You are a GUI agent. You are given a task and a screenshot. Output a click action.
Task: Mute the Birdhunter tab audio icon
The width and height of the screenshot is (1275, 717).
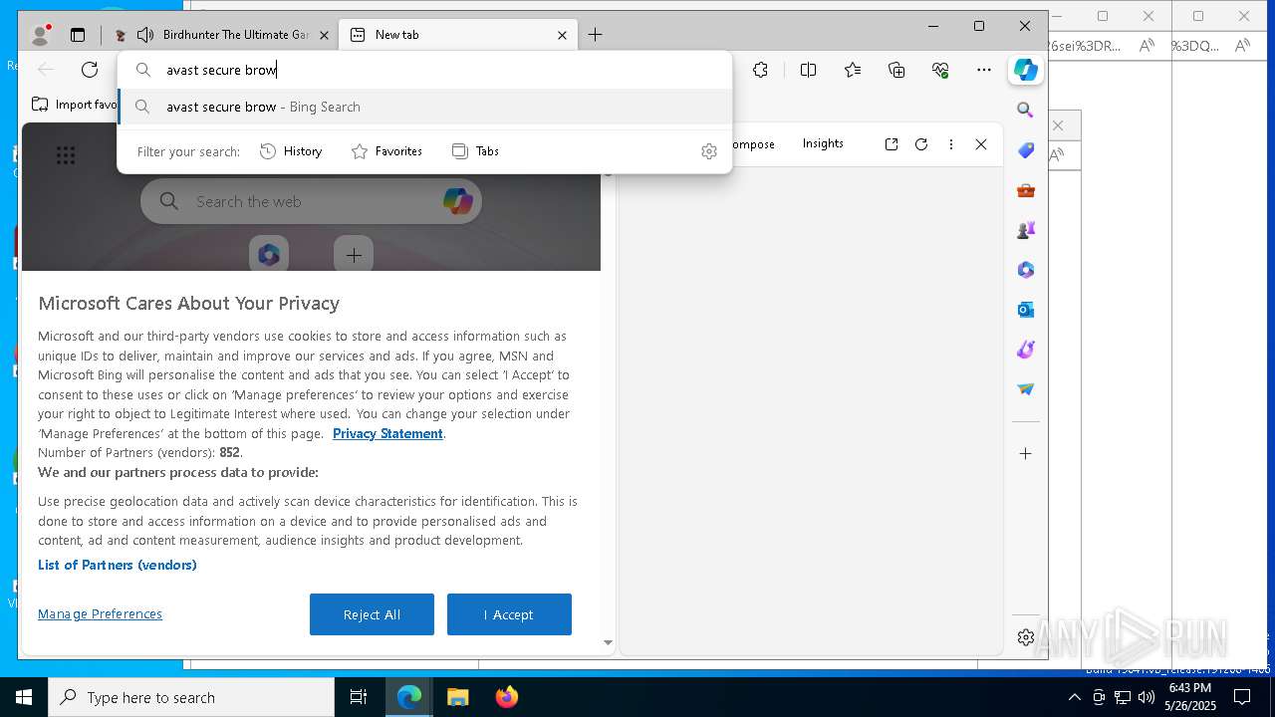point(145,35)
